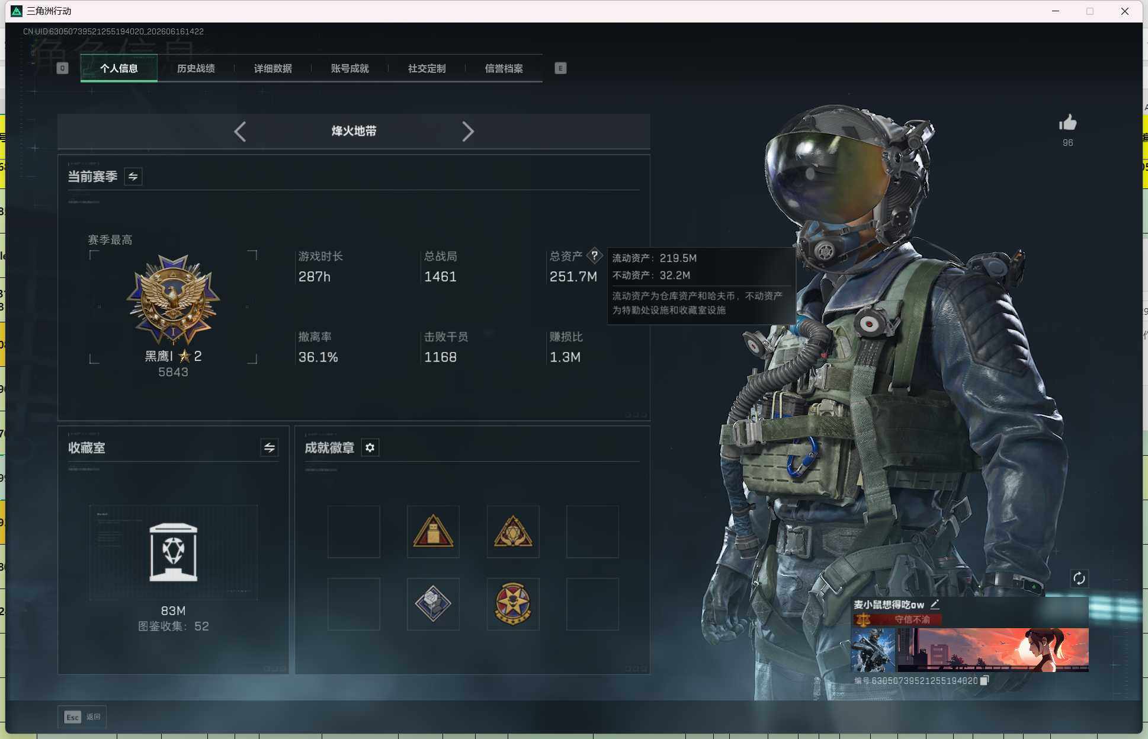Copy the player ID with copy icon

click(x=984, y=680)
